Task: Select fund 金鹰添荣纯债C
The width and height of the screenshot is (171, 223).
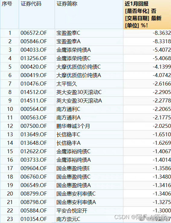Action: 73,58
